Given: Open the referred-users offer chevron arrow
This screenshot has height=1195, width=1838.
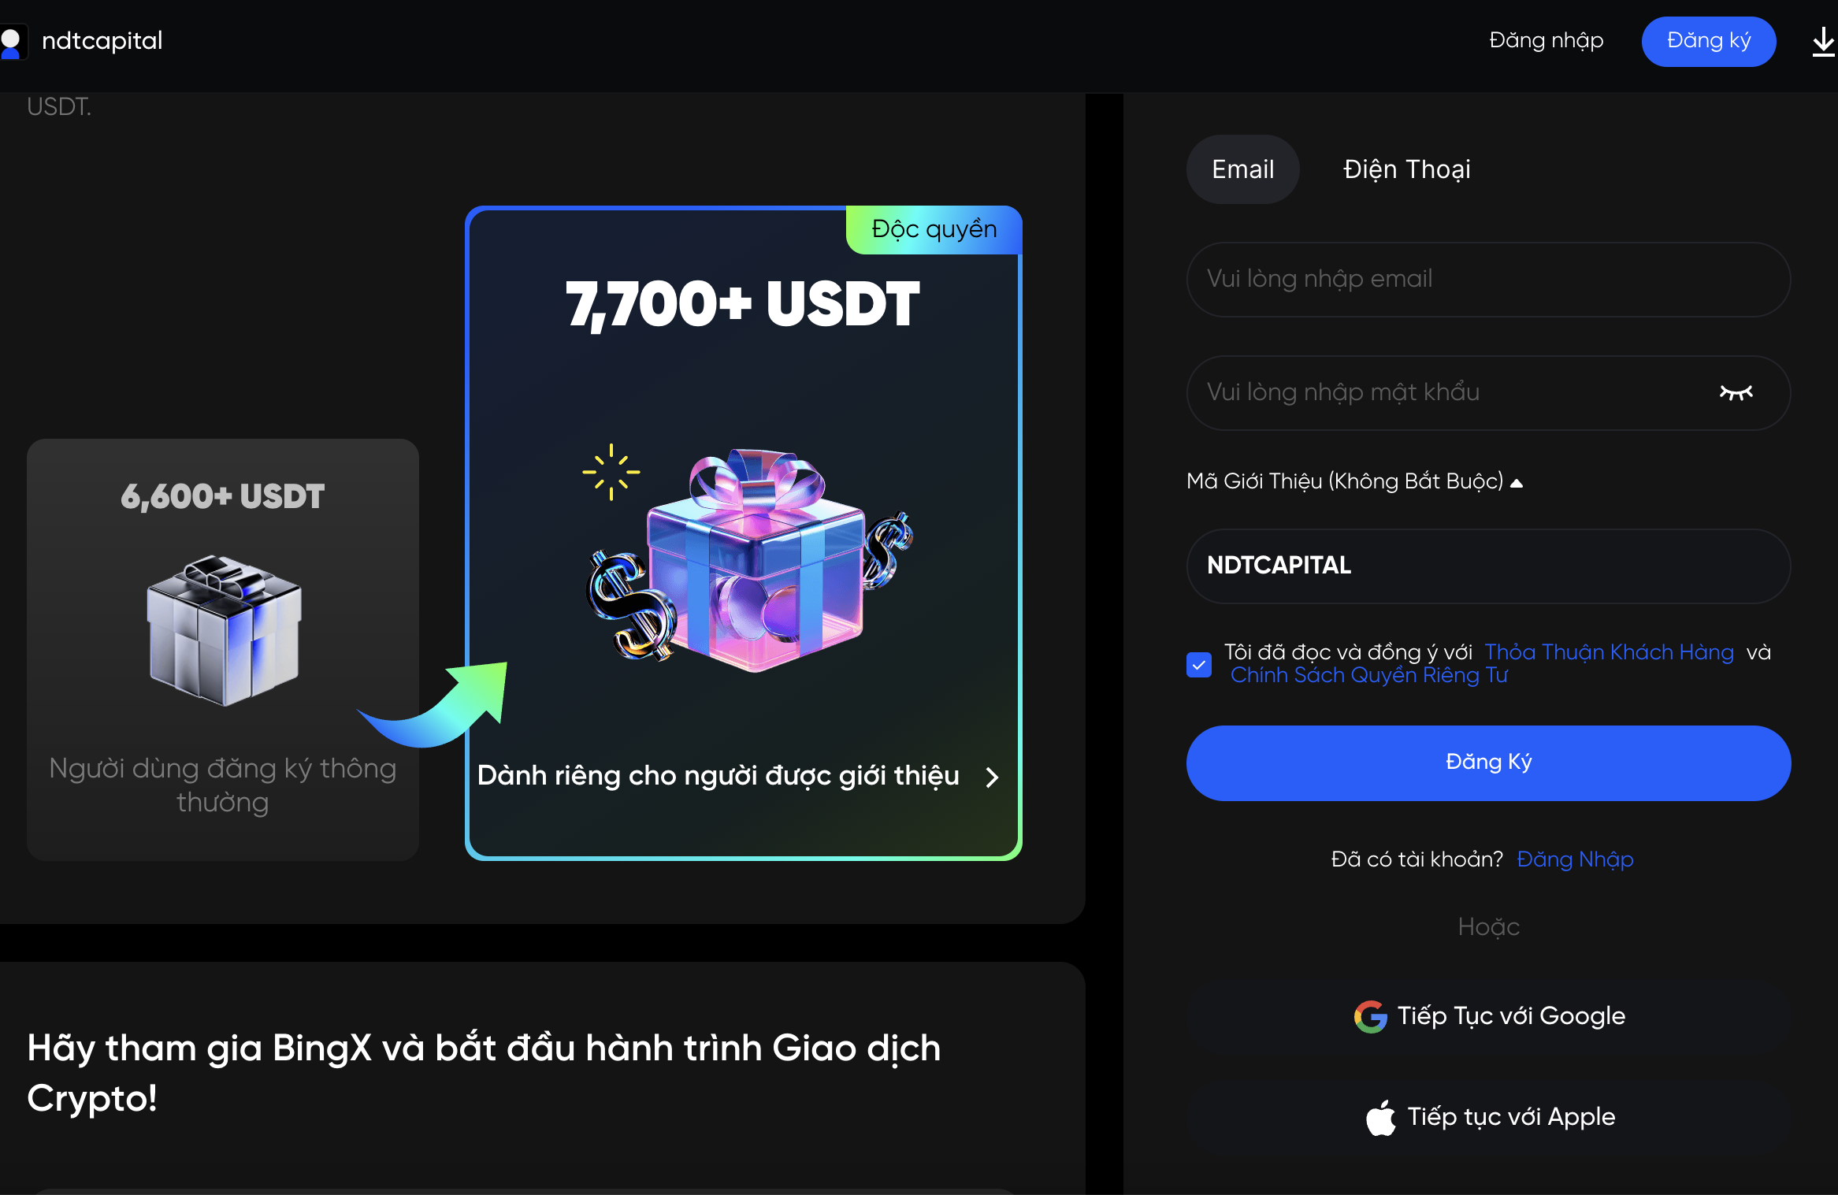Looking at the screenshot, I should [992, 777].
